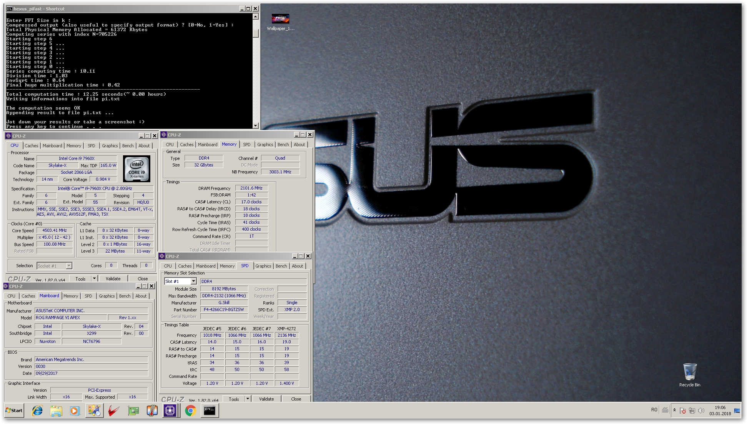Click the title bar icon of the CPU-Z processor window
The height and width of the screenshot is (424, 747).
tap(8, 136)
